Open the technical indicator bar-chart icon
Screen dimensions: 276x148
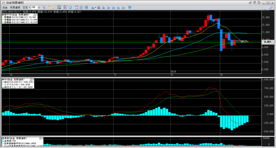[92, 7]
